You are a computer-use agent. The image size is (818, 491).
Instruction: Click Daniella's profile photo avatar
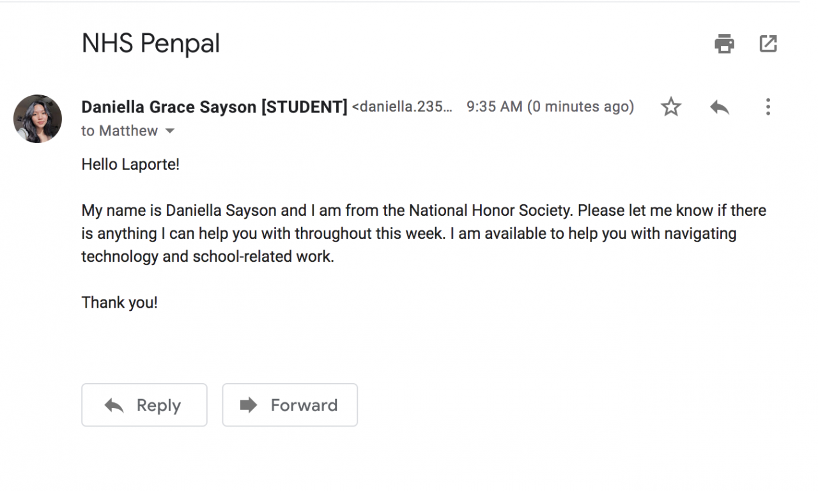(38, 119)
